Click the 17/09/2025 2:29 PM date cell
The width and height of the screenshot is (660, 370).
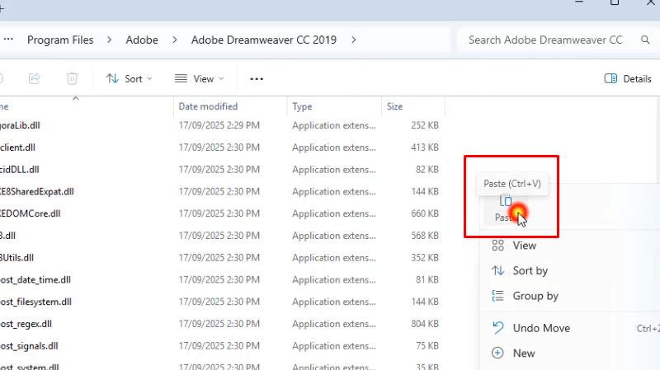[219, 125]
